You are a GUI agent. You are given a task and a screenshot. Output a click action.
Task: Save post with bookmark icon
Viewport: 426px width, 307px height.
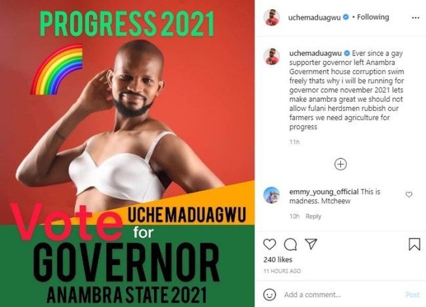pos(414,244)
